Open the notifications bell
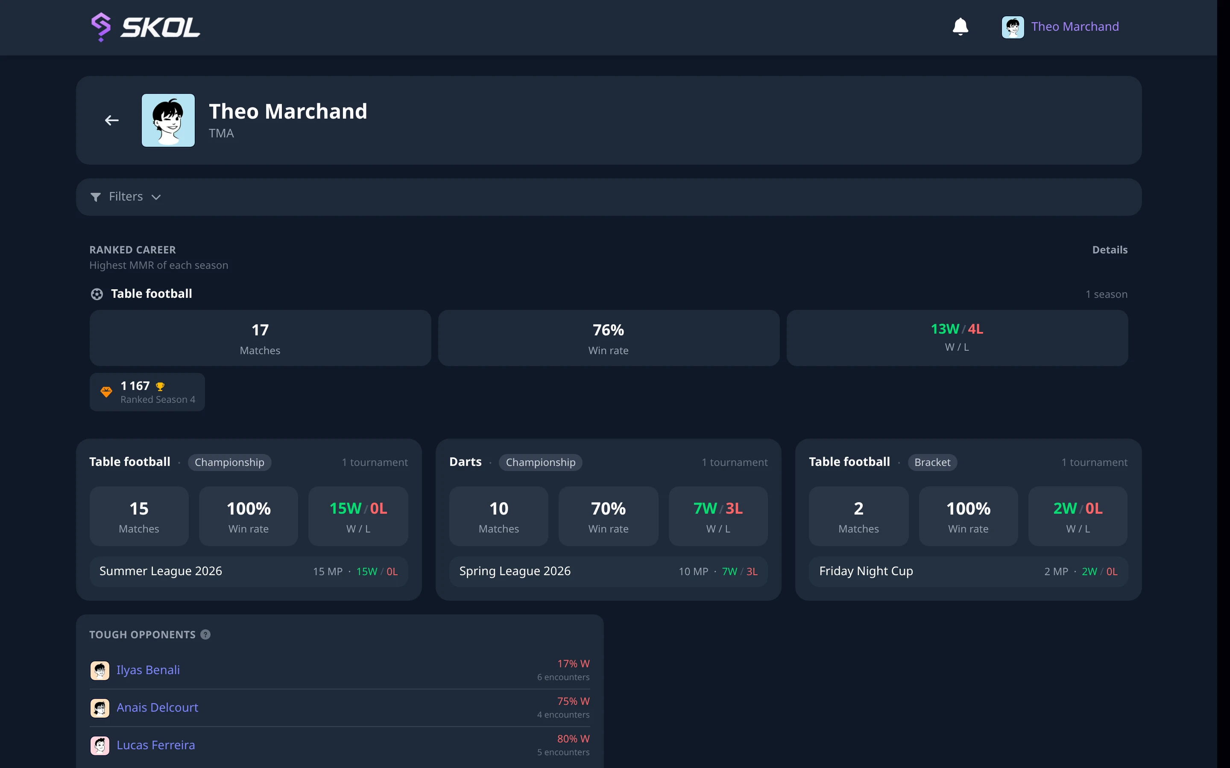 click(960, 26)
